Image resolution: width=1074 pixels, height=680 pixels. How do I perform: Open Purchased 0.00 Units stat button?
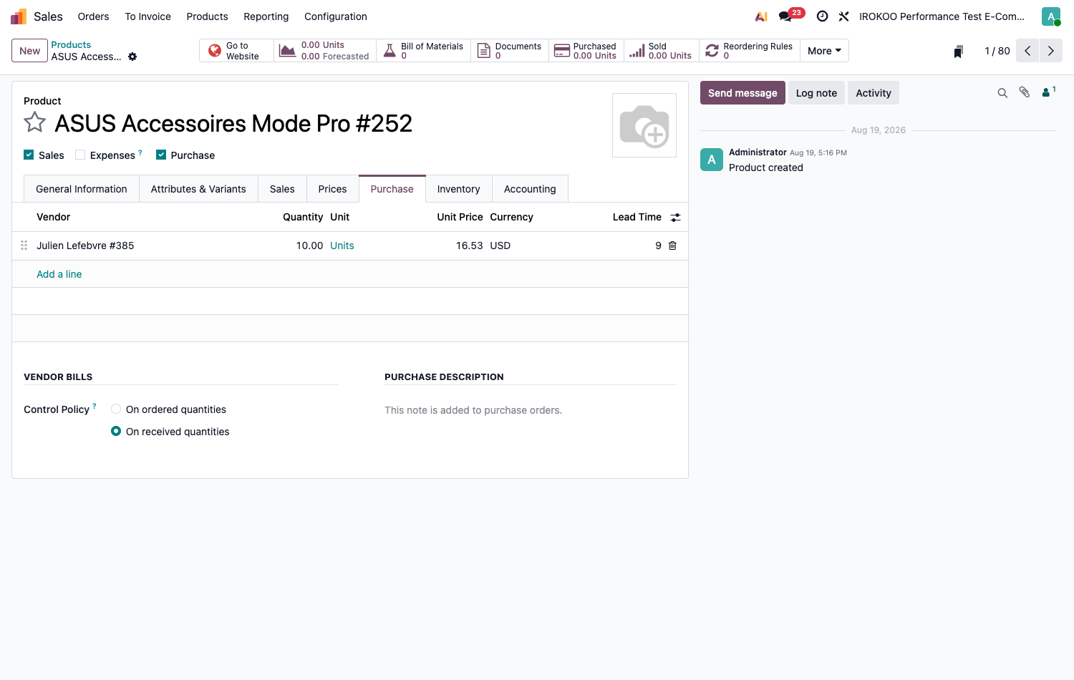pos(586,51)
